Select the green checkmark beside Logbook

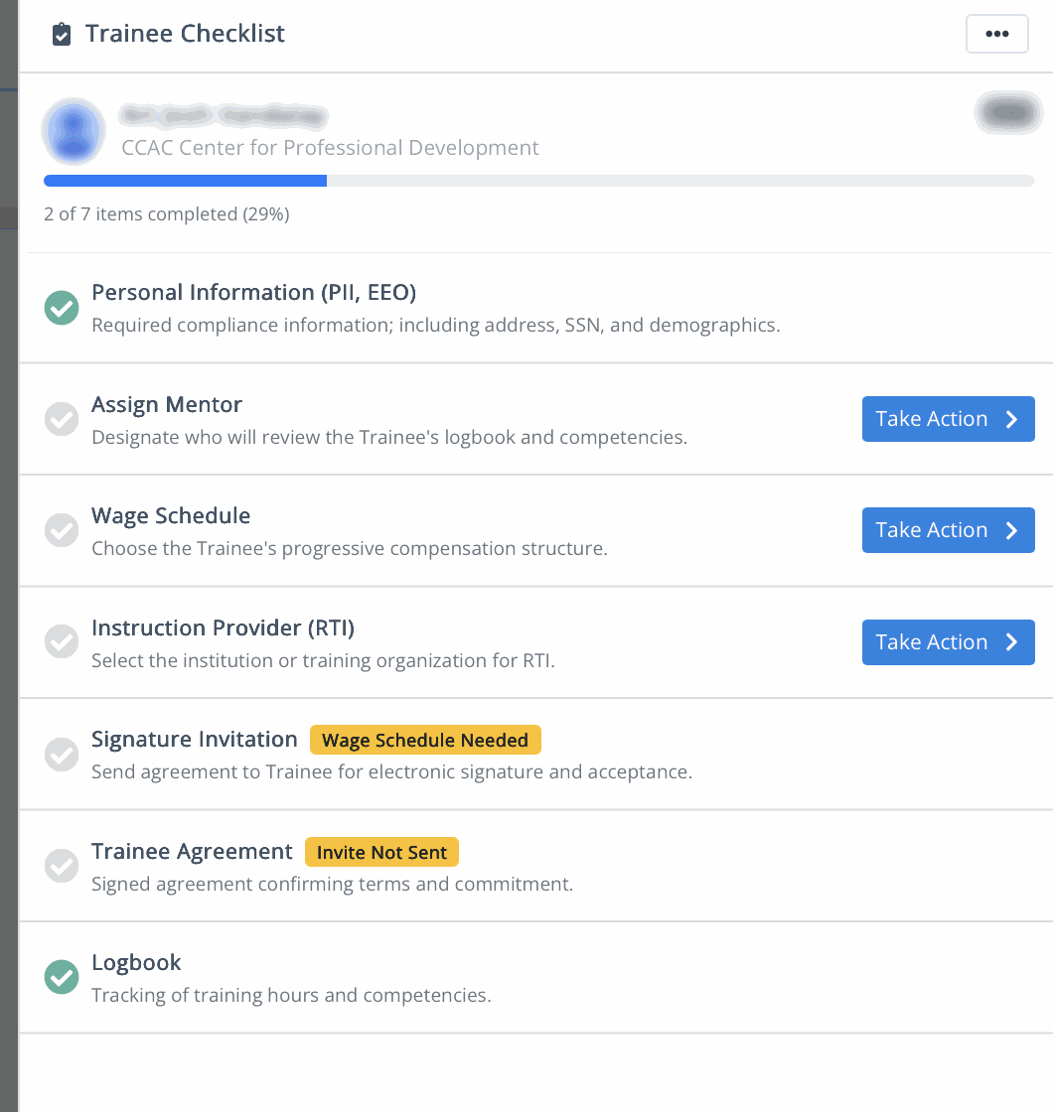[61, 977]
